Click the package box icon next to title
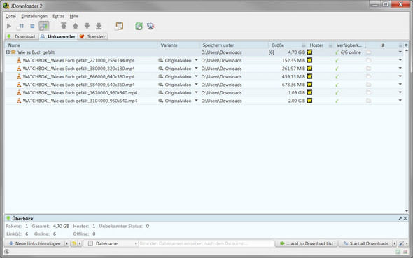This screenshot has height=258, width=413. coord(13,52)
